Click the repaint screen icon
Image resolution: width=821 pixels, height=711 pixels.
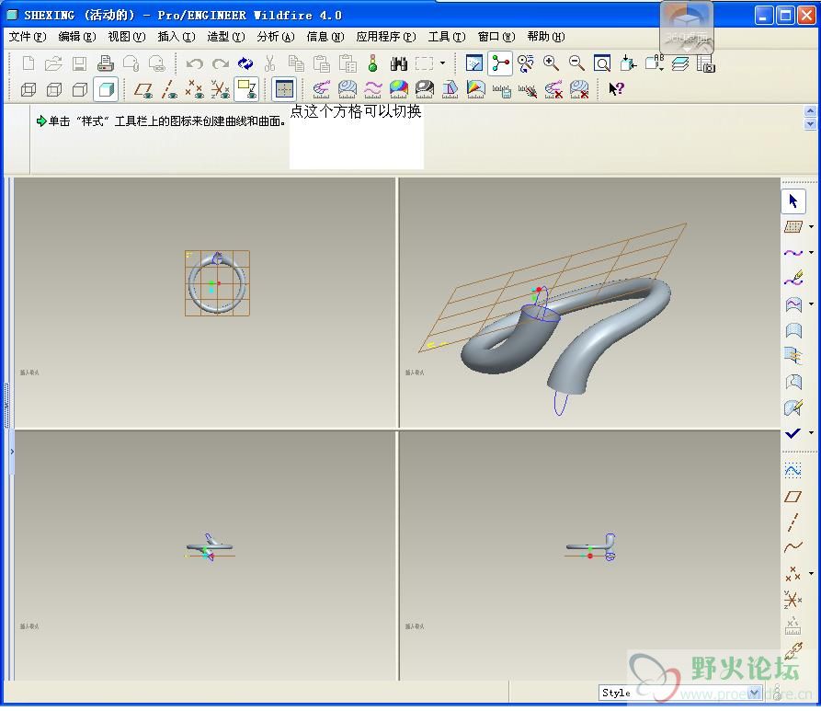point(473,63)
